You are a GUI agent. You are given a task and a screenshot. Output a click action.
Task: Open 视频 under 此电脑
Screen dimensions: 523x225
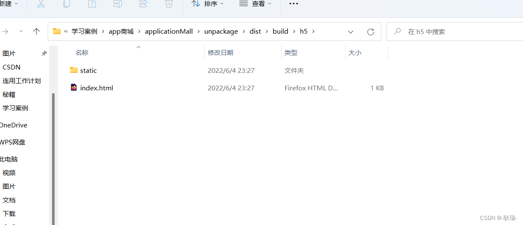(x=9, y=173)
